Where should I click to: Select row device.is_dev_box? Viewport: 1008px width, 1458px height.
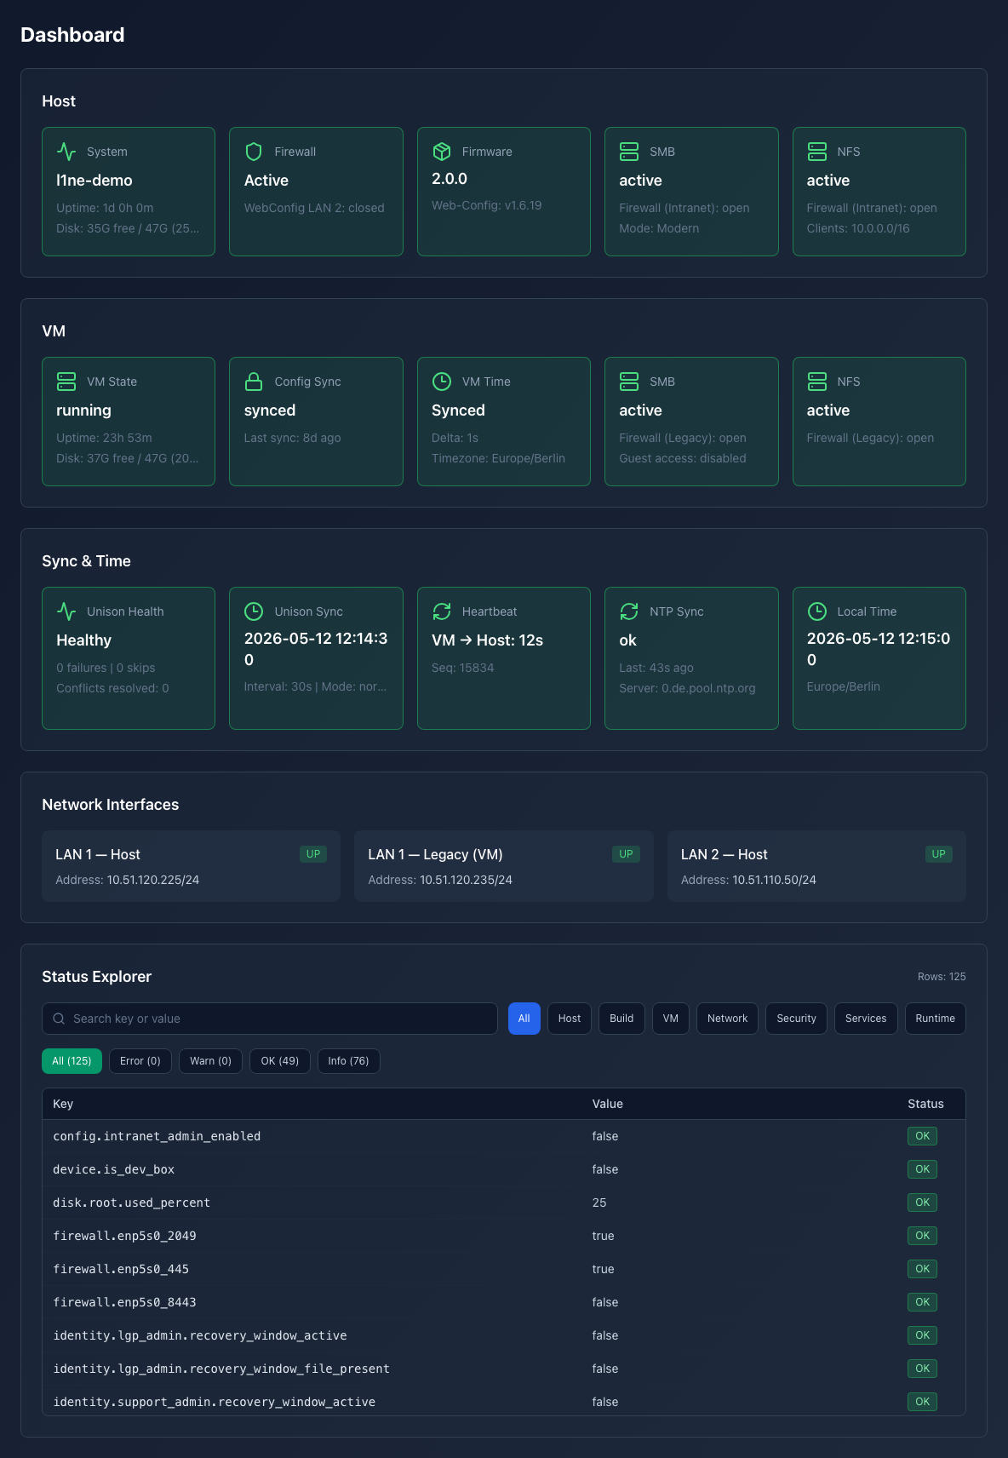(504, 1169)
